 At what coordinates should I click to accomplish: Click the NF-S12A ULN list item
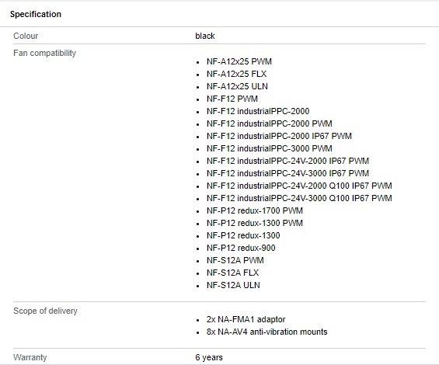point(233,285)
